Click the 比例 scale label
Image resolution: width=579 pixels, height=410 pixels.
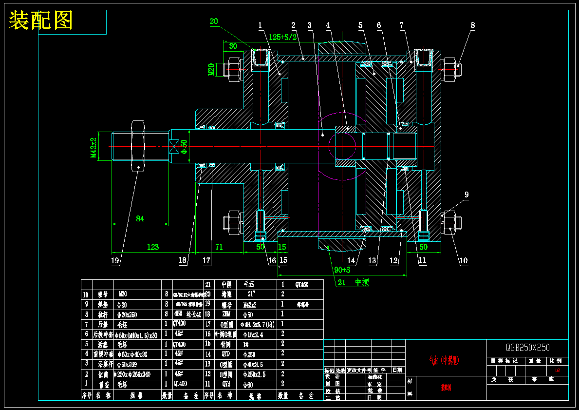pos(556,360)
